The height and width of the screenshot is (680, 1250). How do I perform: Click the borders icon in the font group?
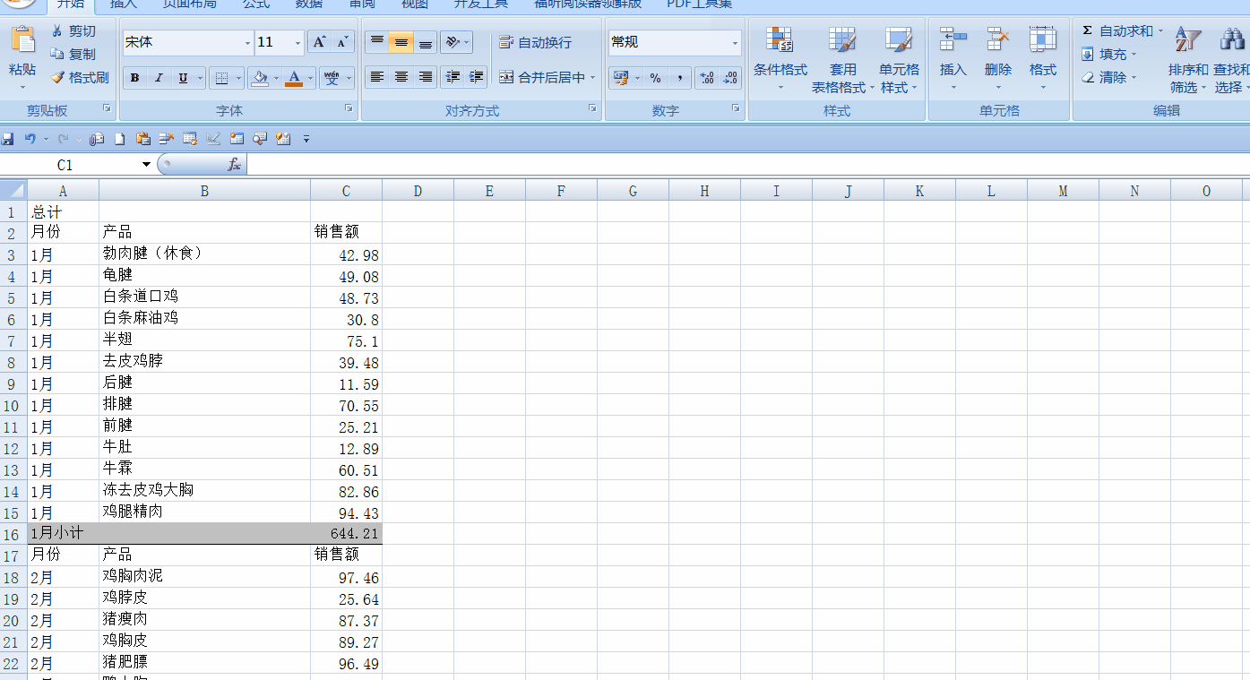point(222,78)
